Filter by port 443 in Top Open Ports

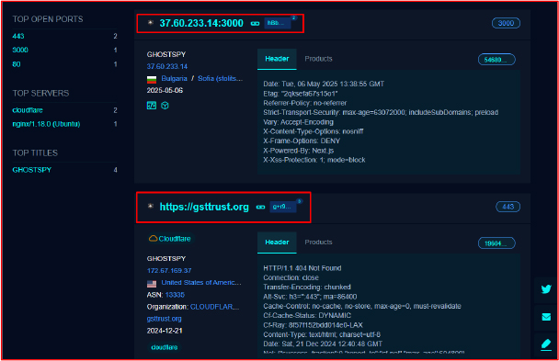(18, 36)
